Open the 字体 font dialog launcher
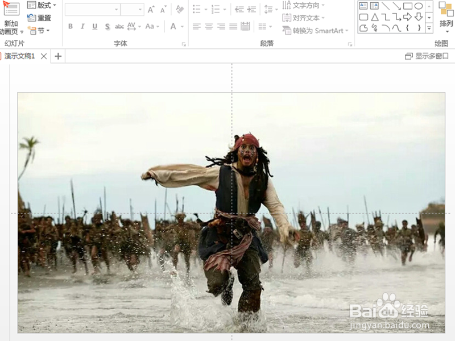This screenshot has width=455, height=341. [x=184, y=44]
